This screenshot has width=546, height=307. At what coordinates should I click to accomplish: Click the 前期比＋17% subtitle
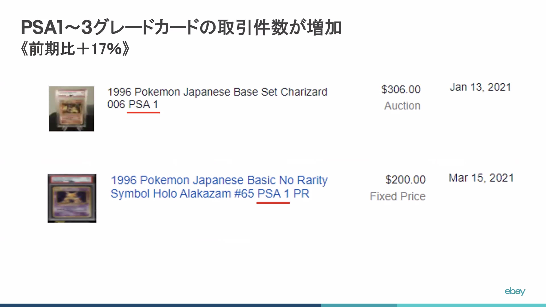(x=75, y=49)
